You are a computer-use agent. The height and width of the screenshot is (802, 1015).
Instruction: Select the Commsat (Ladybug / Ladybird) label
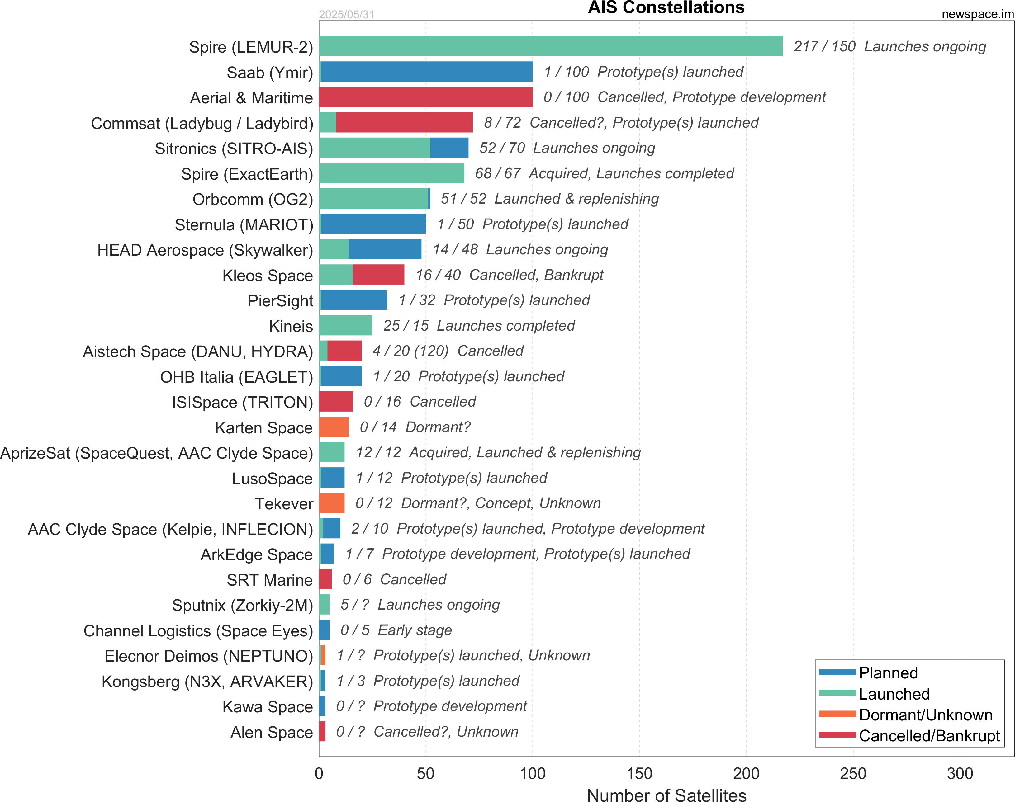pos(202,123)
